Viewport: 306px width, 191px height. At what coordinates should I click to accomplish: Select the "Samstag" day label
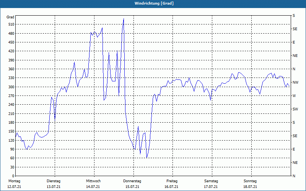click(x=211, y=181)
